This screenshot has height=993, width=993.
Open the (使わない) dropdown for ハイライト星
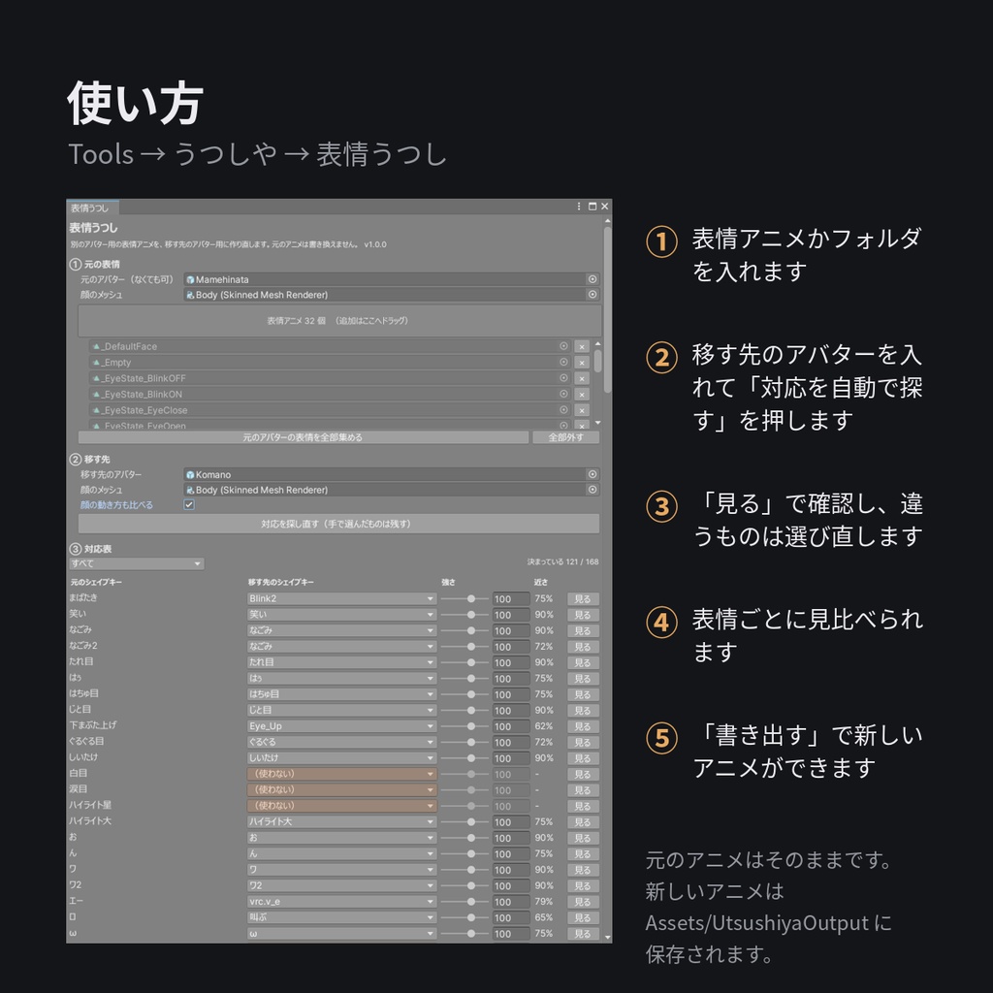pyautogui.click(x=341, y=806)
